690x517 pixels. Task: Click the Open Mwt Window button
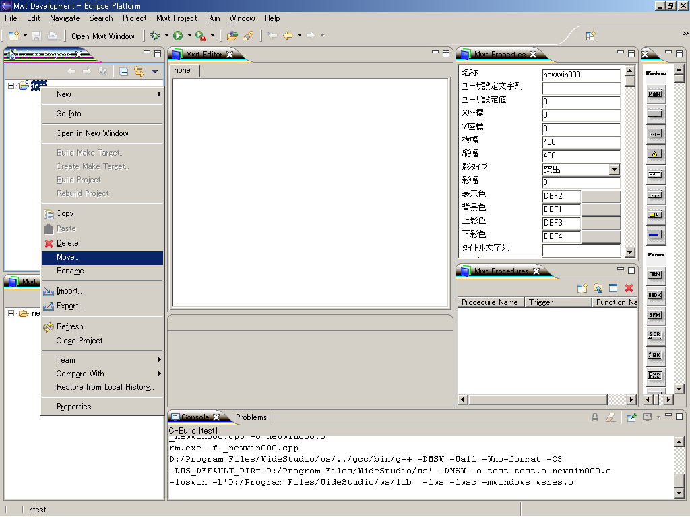point(102,36)
